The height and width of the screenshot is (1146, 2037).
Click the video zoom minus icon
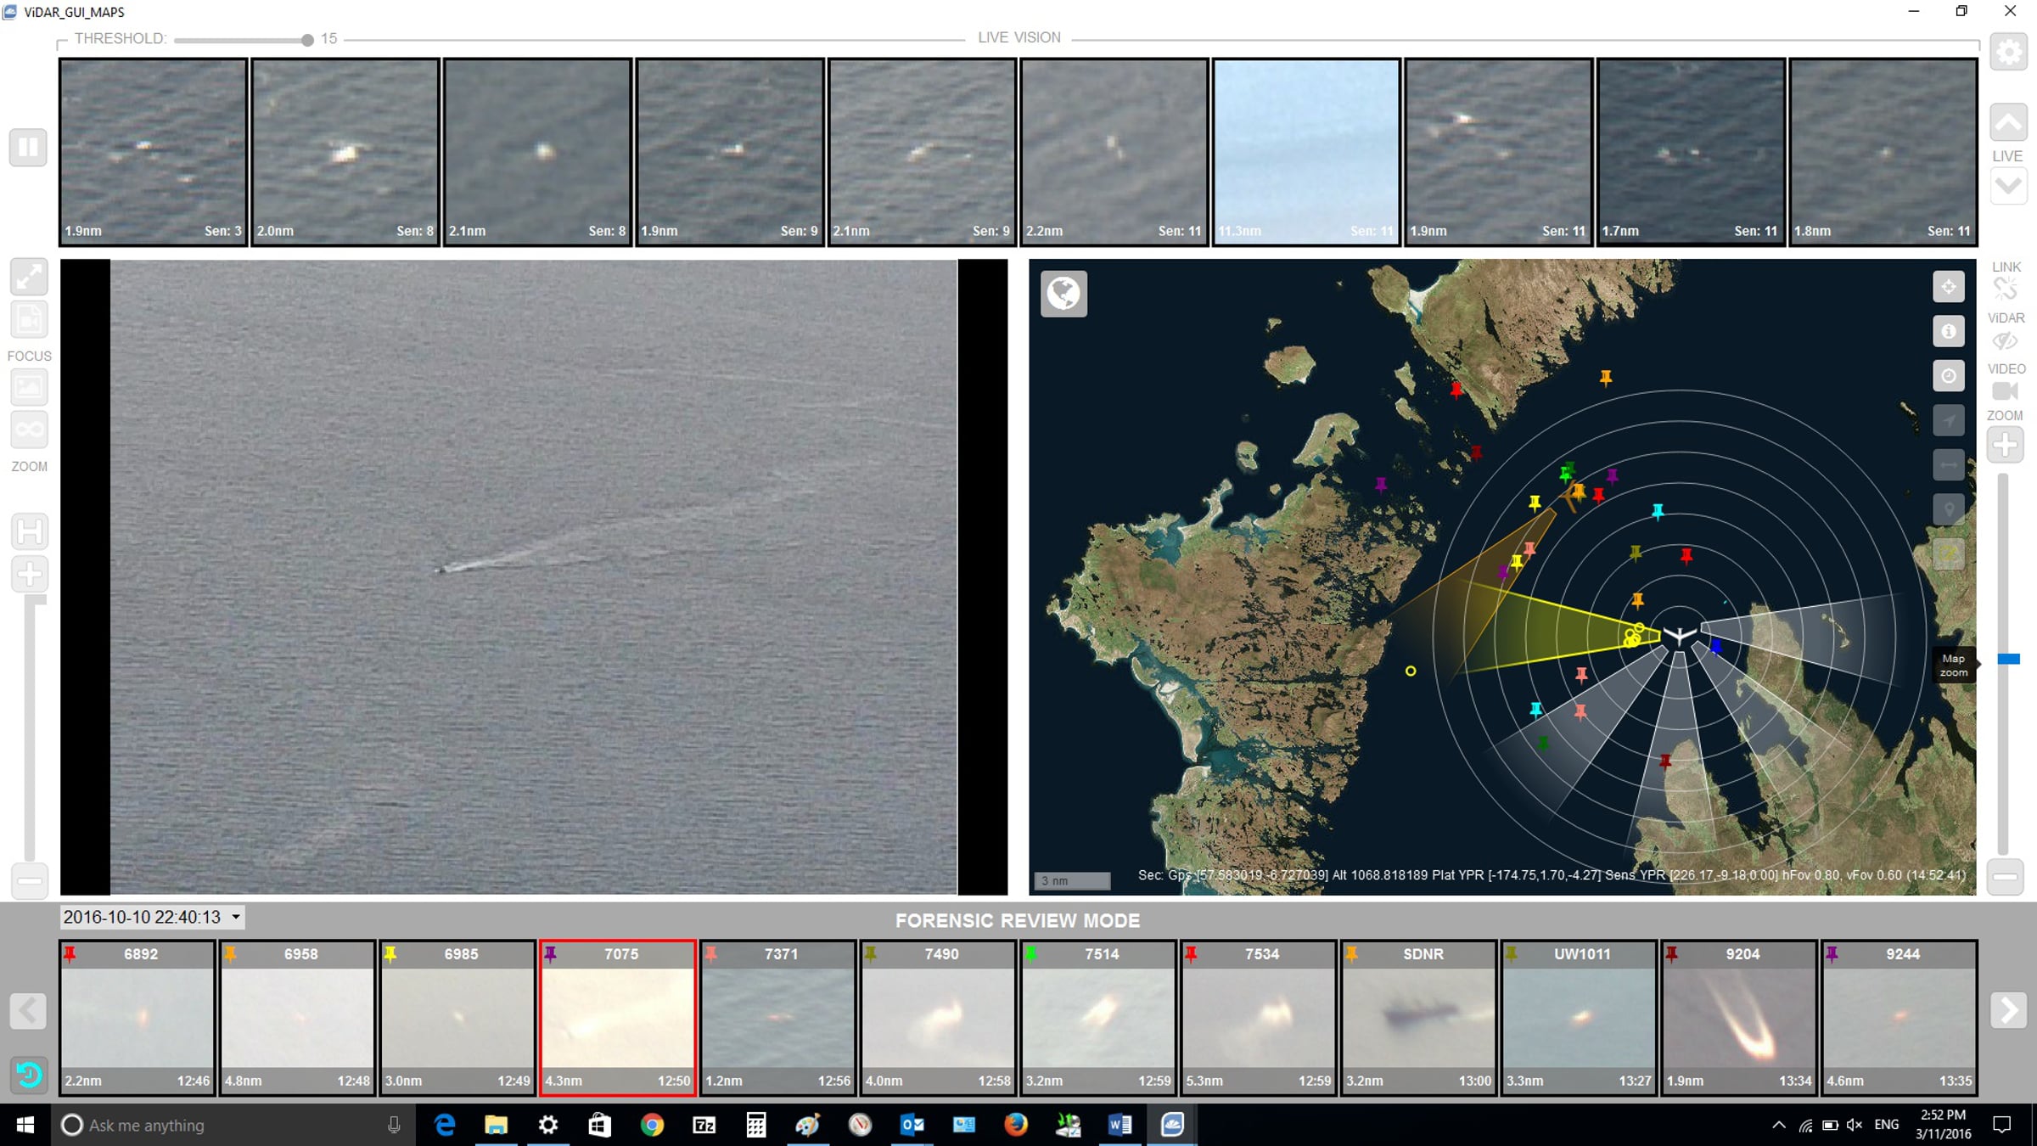click(x=29, y=880)
